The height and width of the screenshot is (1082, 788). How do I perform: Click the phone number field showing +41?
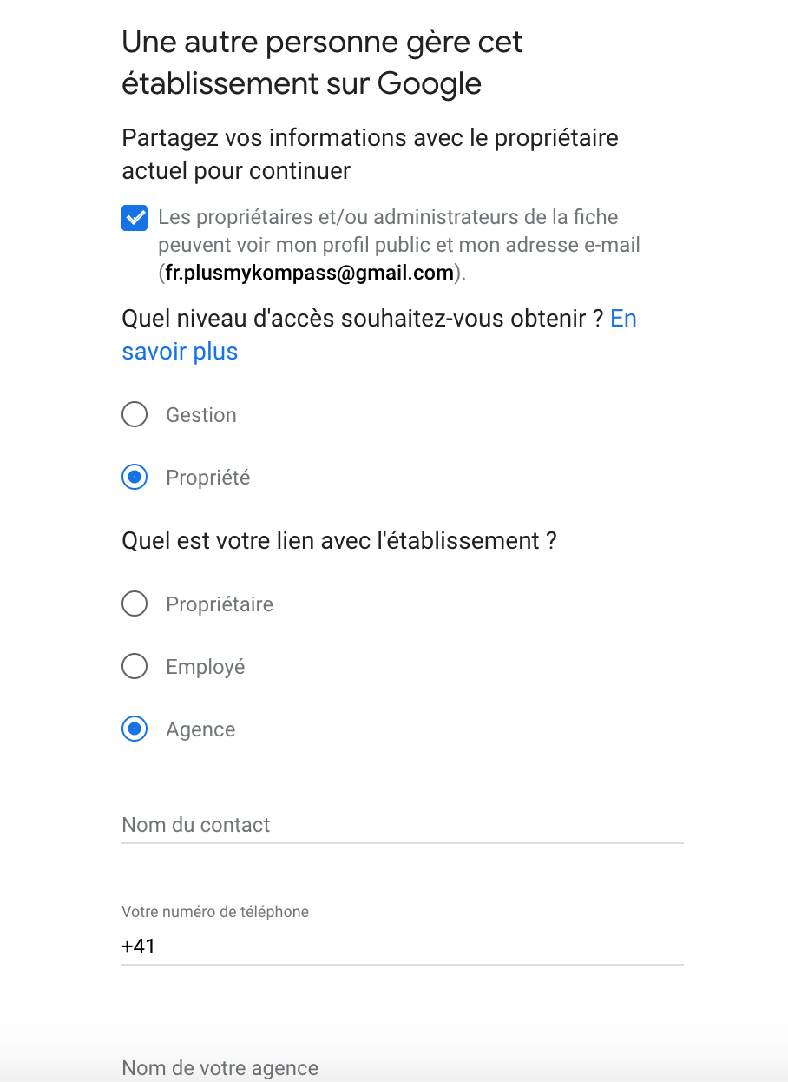[403, 946]
